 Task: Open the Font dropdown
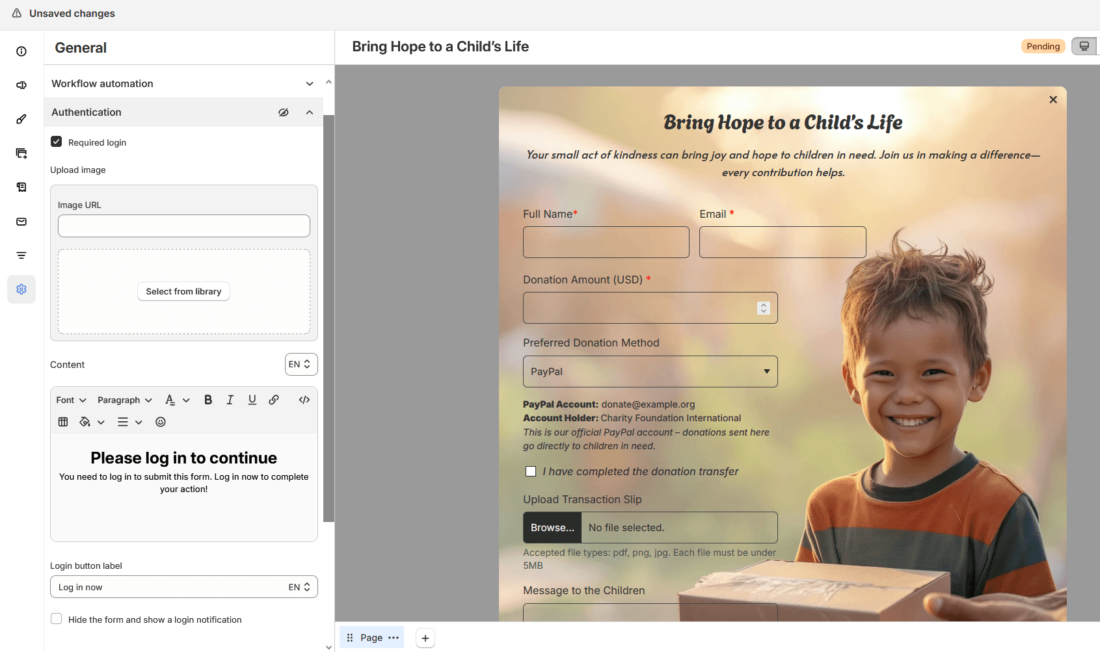coord(72,400)
